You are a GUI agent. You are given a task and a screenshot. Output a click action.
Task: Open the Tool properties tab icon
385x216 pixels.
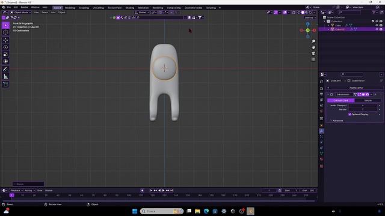321,82
